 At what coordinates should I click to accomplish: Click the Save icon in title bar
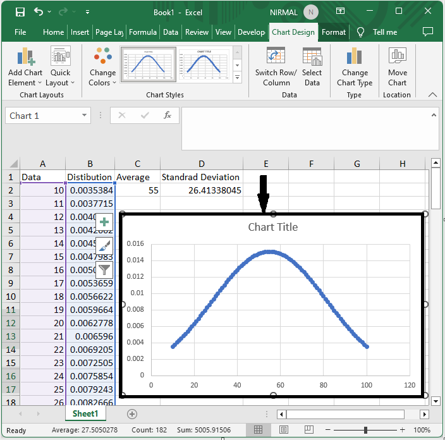point(20,11)
